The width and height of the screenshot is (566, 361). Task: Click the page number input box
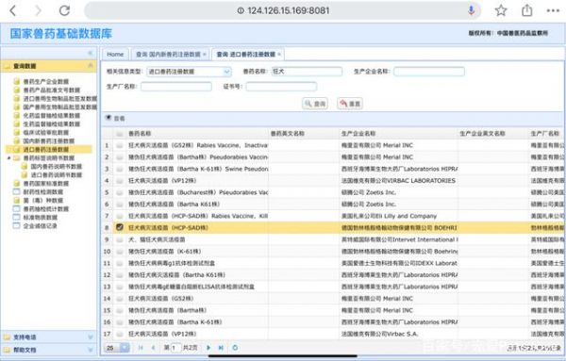click(x=175, y=348)
